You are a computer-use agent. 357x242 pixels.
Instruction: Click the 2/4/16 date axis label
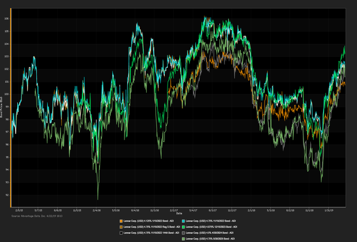click(x=97, y=210)
